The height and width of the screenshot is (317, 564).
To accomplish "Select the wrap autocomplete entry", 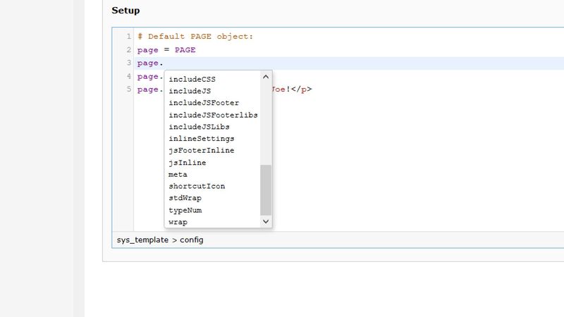I will pos(178,222).
